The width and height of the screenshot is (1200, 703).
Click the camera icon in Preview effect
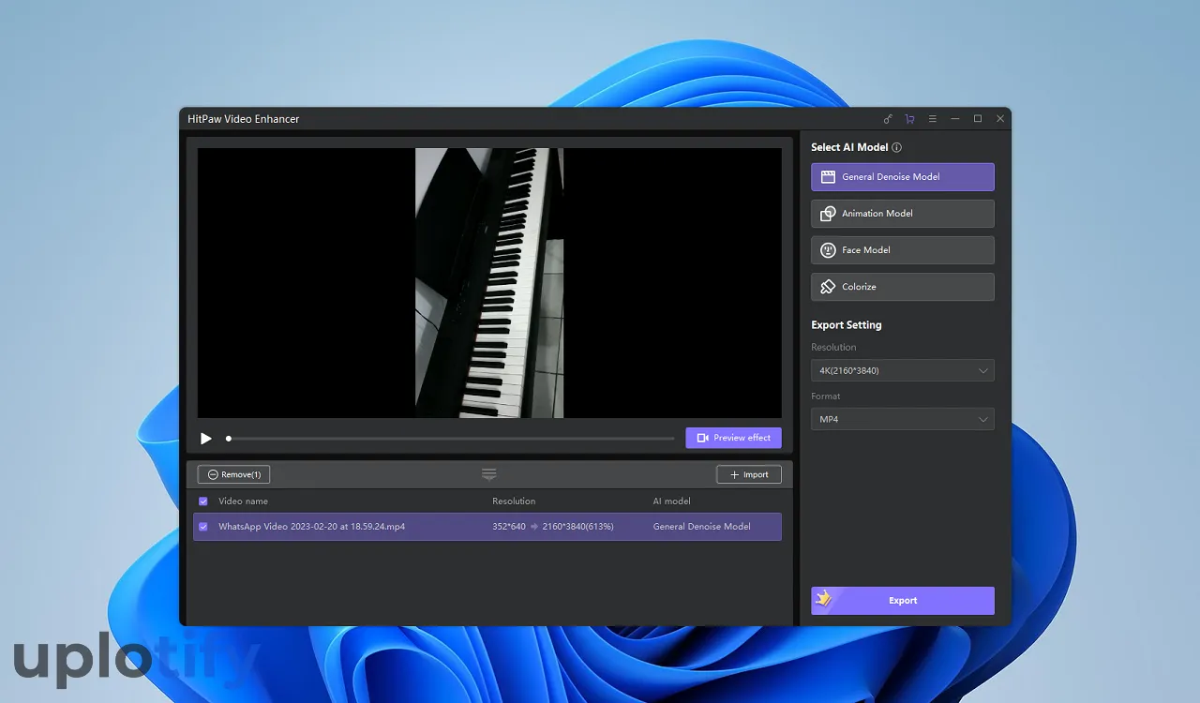click(703, 438)
